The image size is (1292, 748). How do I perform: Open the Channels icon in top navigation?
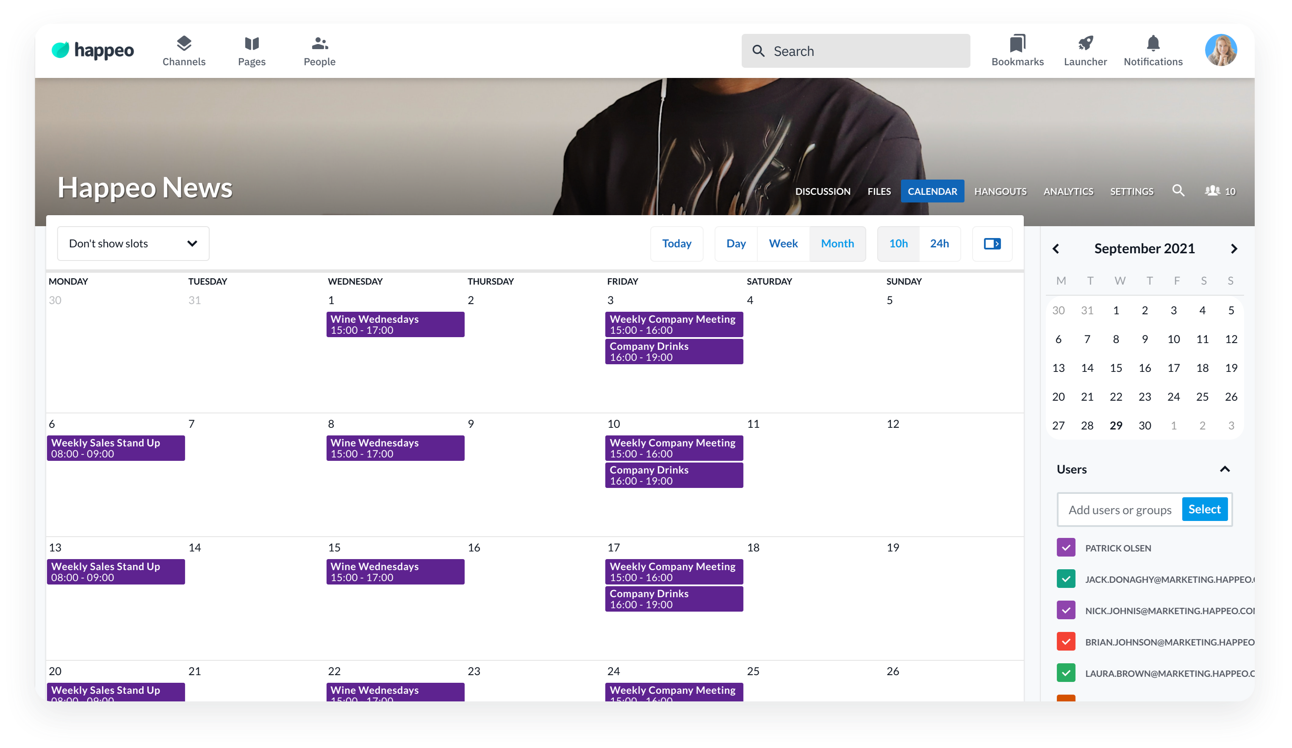coord(183,44)
